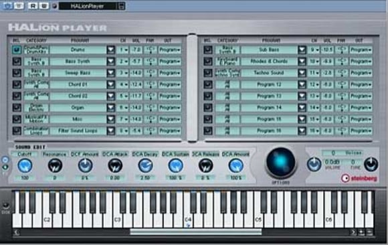Open the Sub Bass MIDI channel dropdown
388x245 pixels.
point(314,50)
